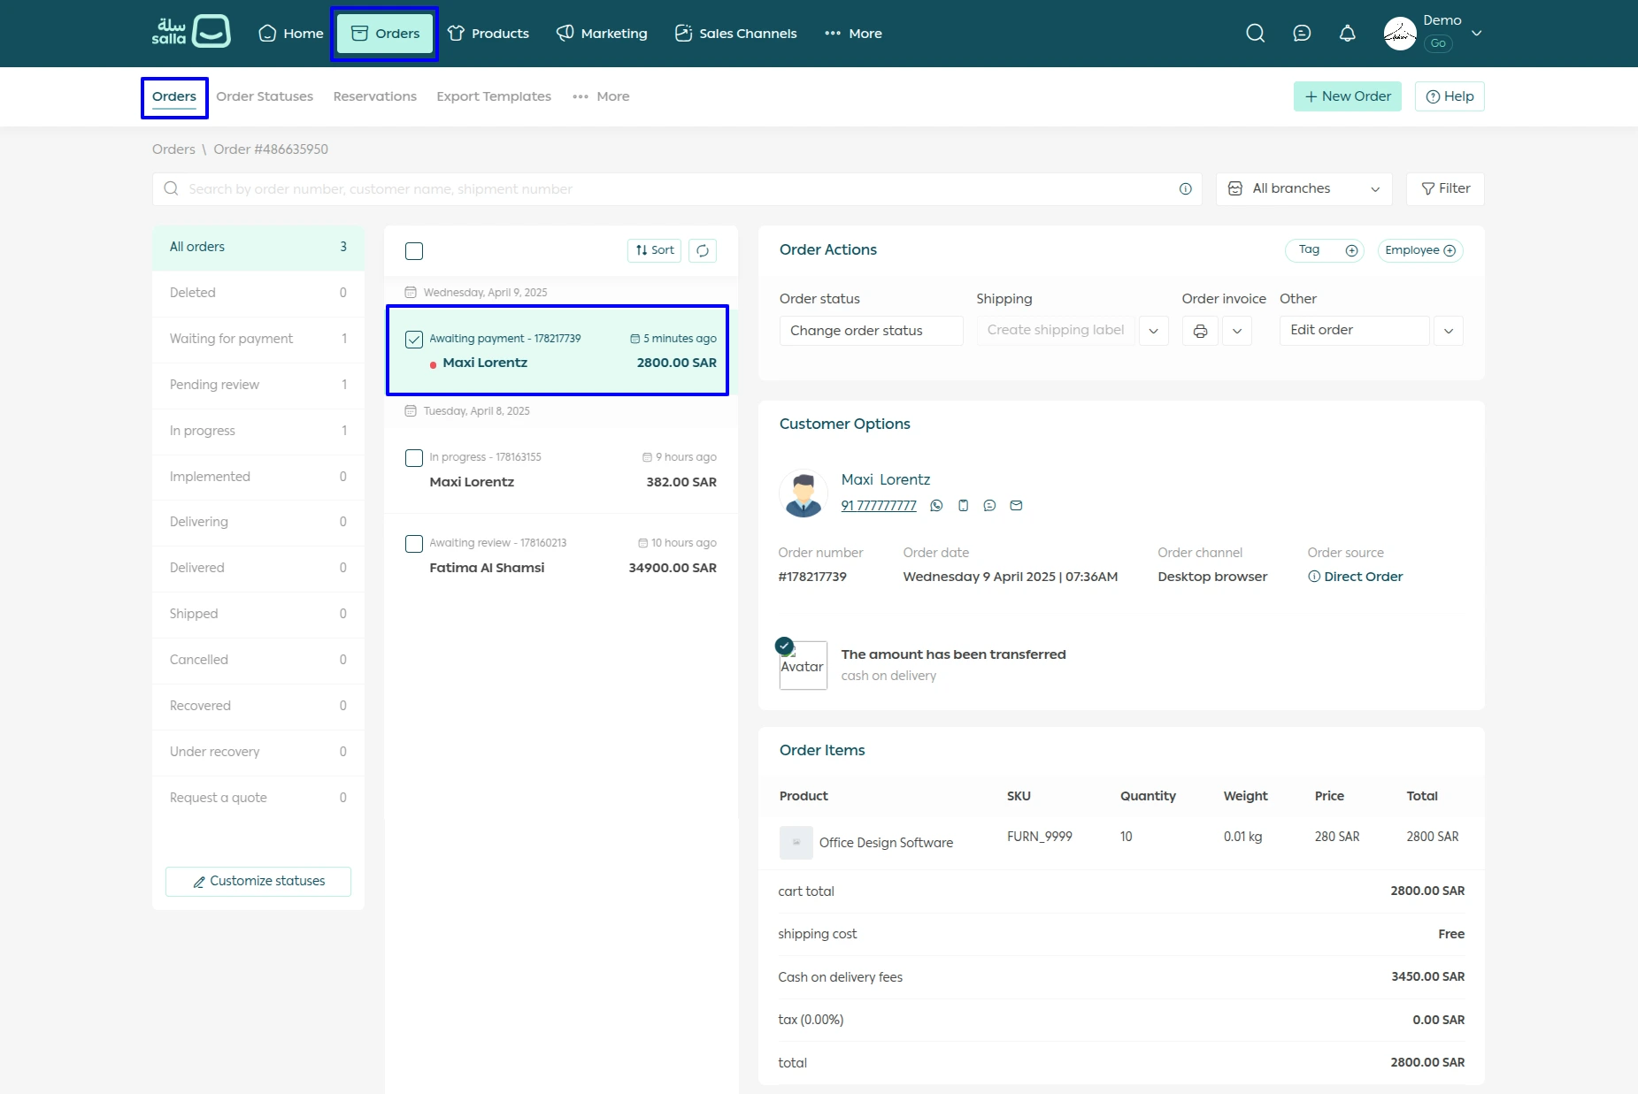Expand the Edit order dropdown arrow
Viewport: 1638px width, 1094px height.
pyautogui.click(x=1448, y=331)
